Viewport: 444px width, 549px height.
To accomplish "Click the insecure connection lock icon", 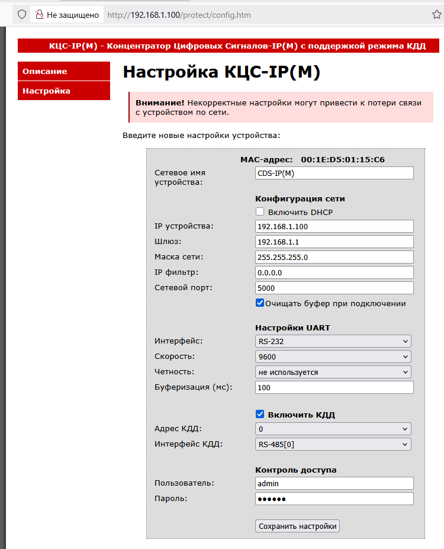I will click(39, 15).
